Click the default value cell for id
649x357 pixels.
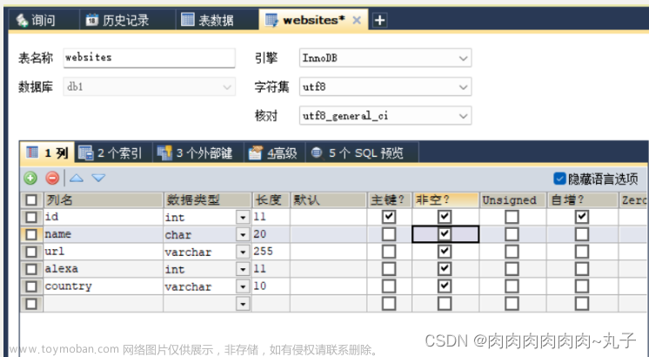(328, 217)
